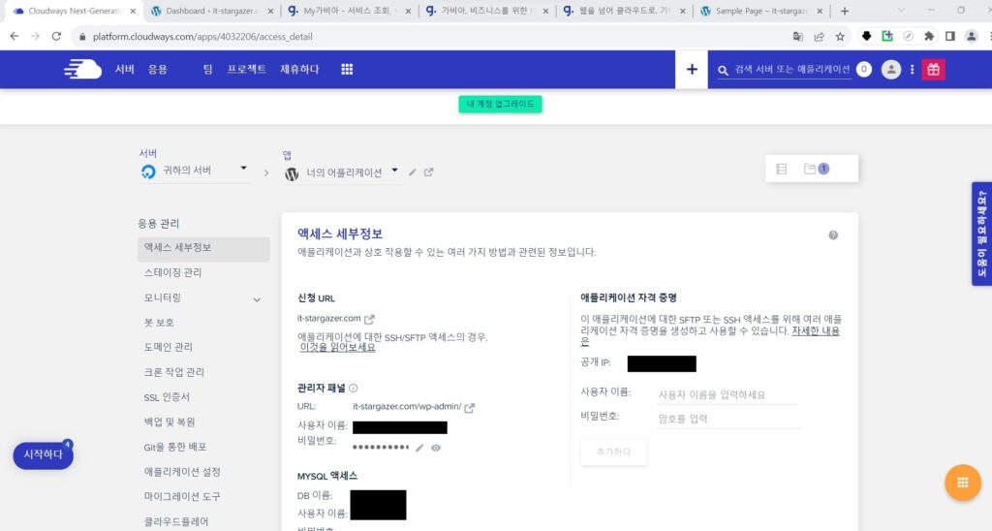This screenshot has width=992, height=531.
Task: Click the 시작하다 floating button
Action: click(x=43, y=455)
